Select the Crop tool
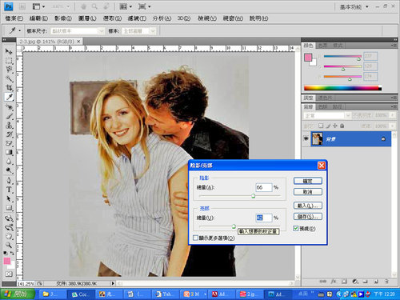Viewport: 400px width, 300px height. 9,88
